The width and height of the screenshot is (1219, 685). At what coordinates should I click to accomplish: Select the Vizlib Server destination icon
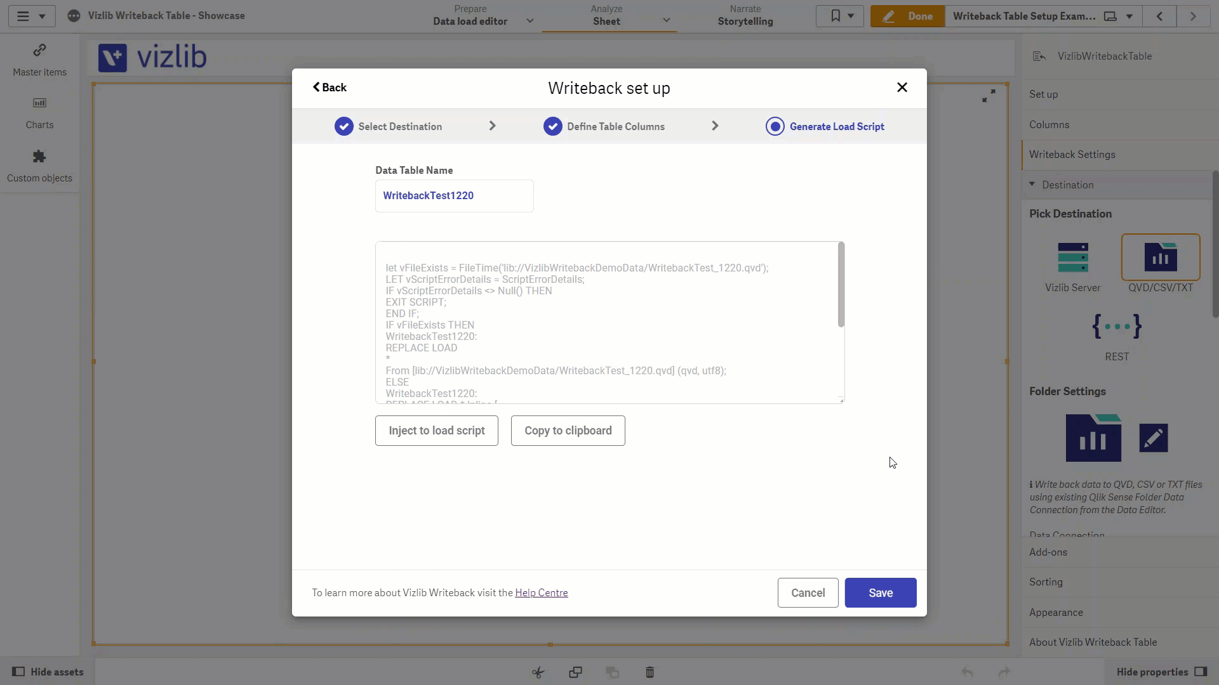click(x=1073, y=258)
